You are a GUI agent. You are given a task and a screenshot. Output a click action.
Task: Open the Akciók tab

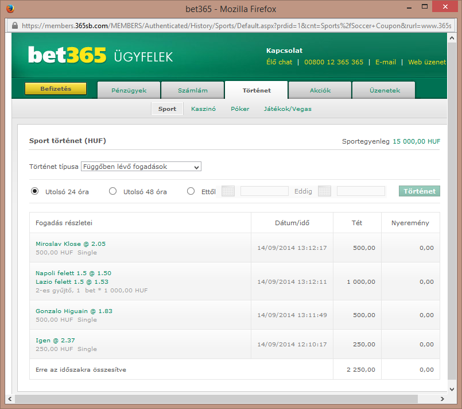(x=320, y=91)
